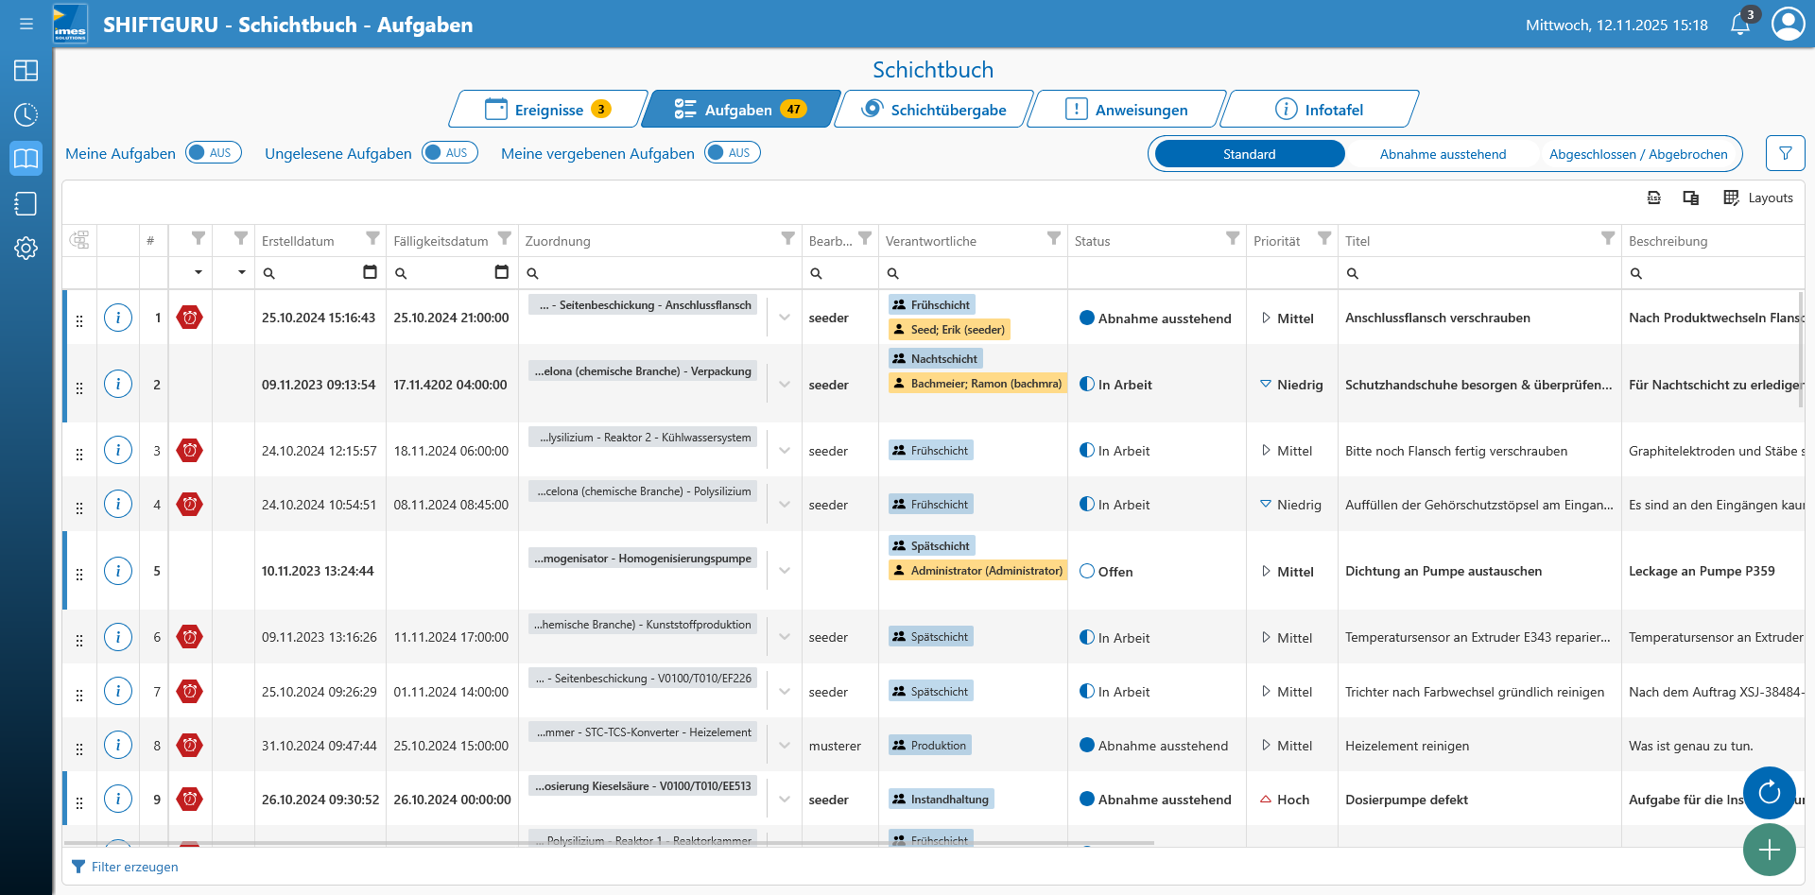Open the notifications bell icon

point(1739,25)
